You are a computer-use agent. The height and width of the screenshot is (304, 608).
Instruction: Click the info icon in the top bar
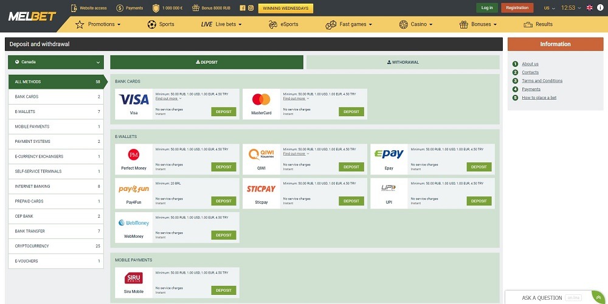tap(74, 8)
